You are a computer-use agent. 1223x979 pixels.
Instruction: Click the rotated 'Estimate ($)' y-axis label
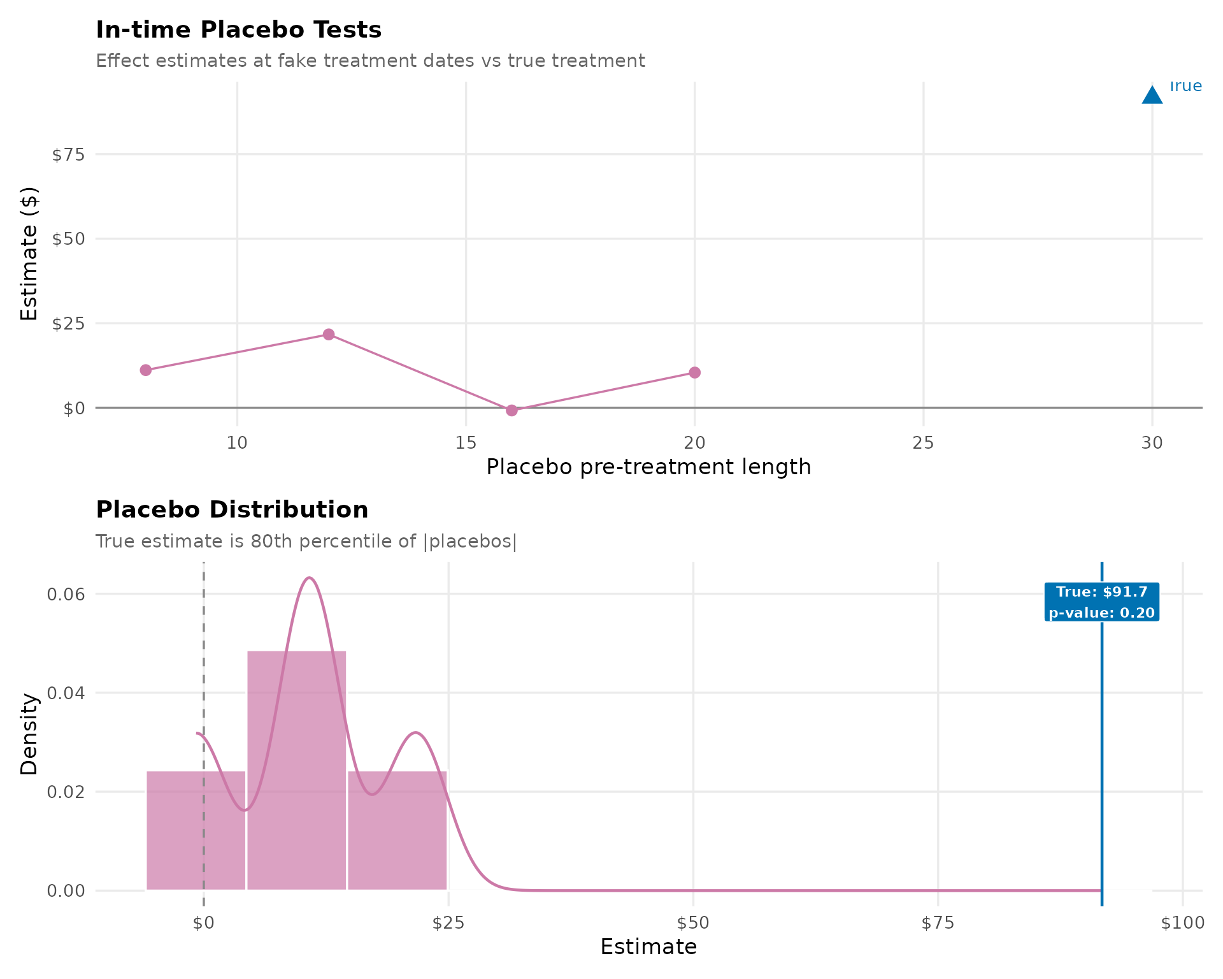pyautogui.click(x=29, y=254)
